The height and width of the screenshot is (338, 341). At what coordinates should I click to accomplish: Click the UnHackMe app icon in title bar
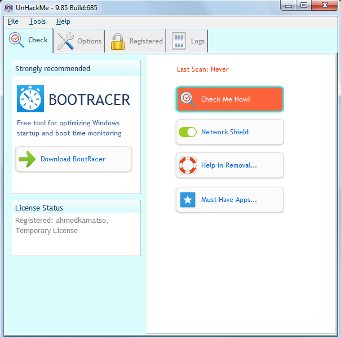coord(8,8)
